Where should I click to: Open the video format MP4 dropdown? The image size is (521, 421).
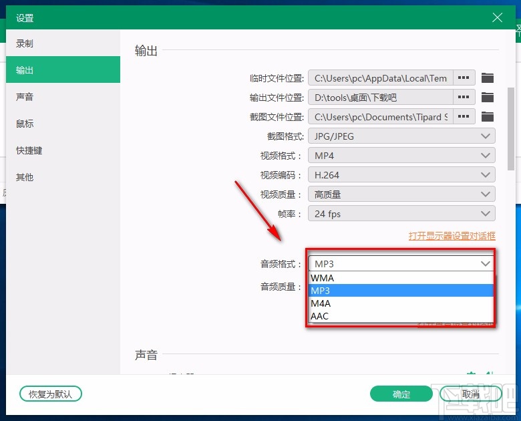401,155
